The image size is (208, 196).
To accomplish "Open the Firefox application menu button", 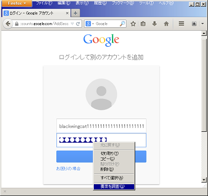I will (x=17, y=3).
